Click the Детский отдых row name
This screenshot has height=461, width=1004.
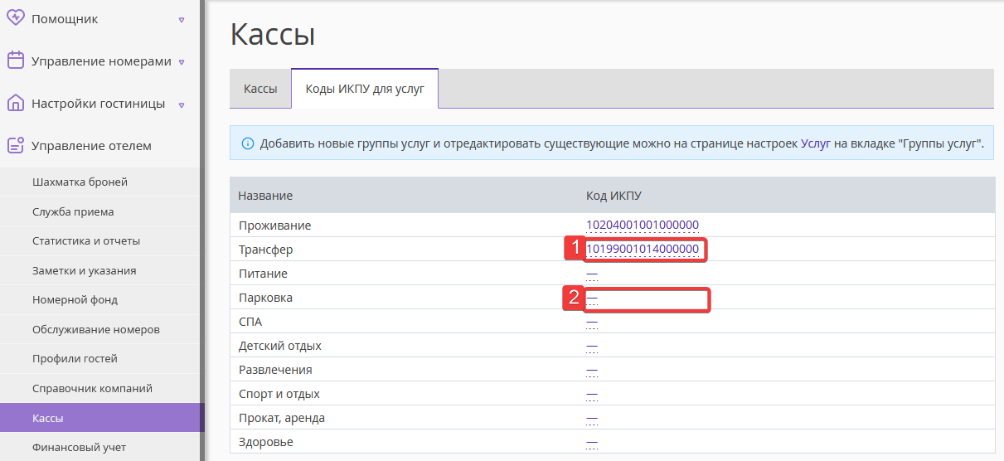tap(279, 346)
